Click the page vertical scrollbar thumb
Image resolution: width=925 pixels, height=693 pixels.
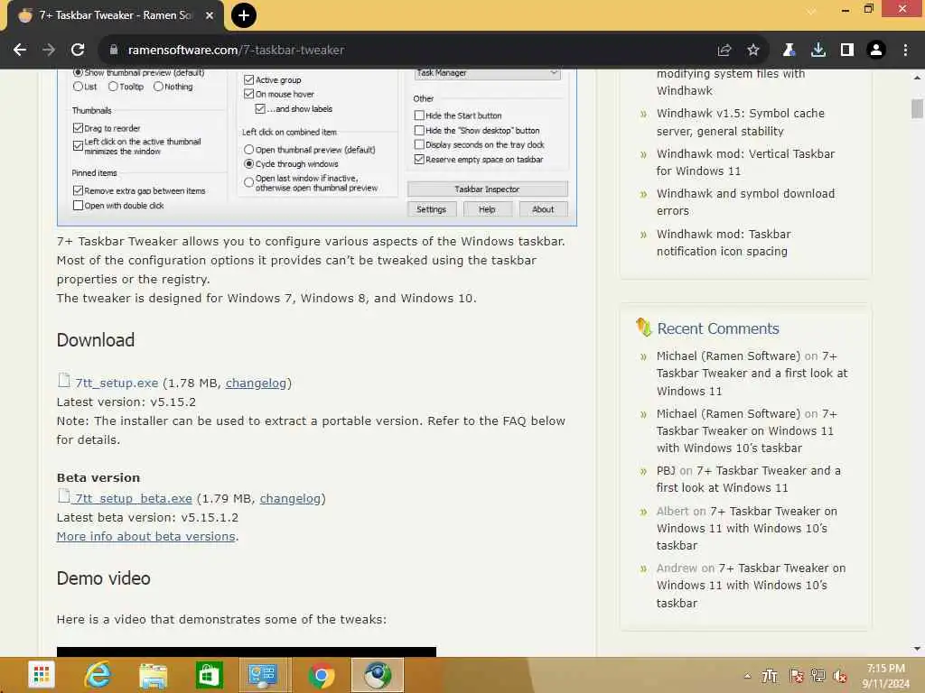coord(917,109)
